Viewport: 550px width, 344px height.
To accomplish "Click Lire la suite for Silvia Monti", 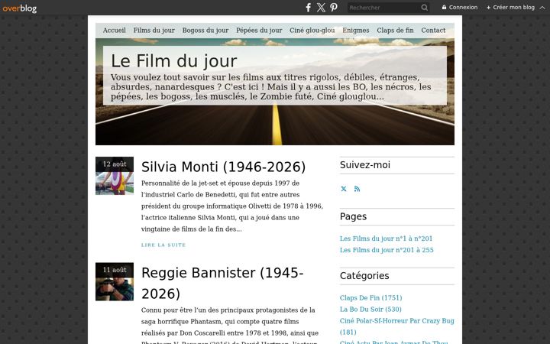I will pos(163,245).
